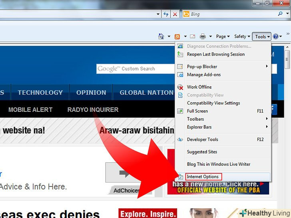
Task: Click the Compatibility View icon
Action: (180, 95)
